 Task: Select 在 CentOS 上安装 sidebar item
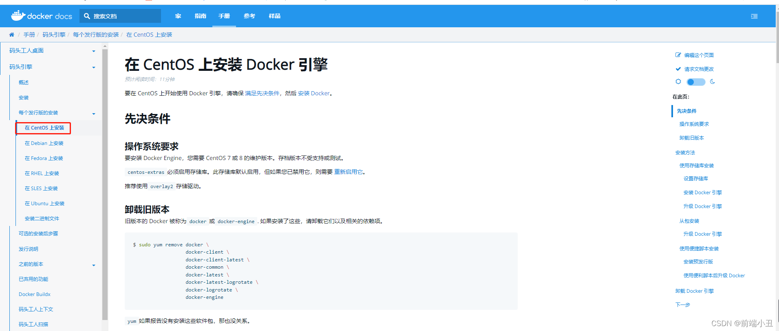[x=44, y=128]
